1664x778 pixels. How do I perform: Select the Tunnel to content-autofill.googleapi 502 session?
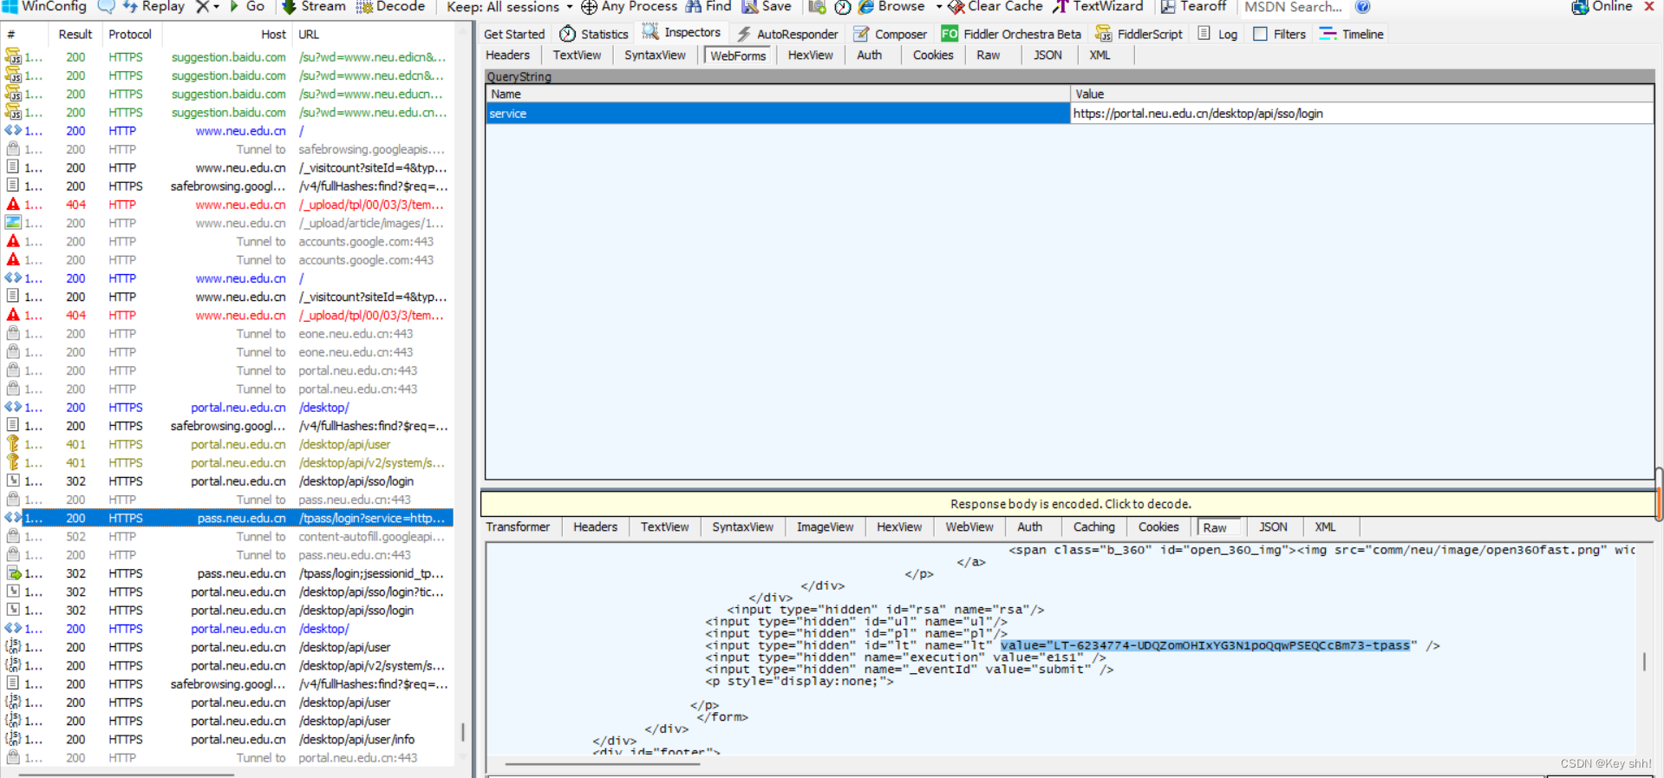click(x=227, y=537)
